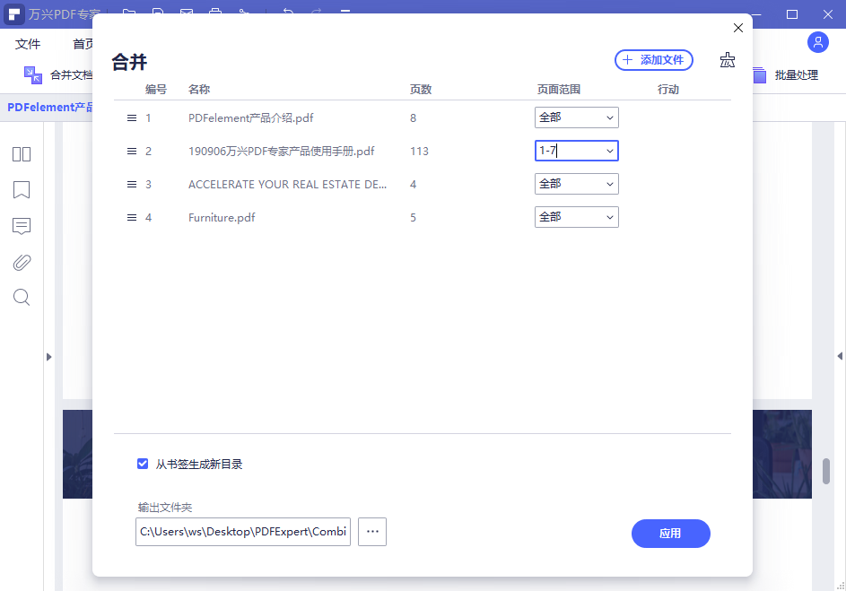
Task: Open the clear list broom icon
Action: [728, 59]
